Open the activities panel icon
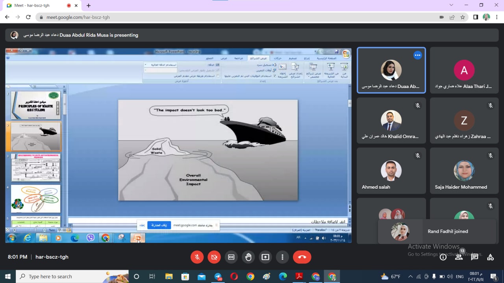This screenshot has height=283, width=504. [x=490, y=257]
